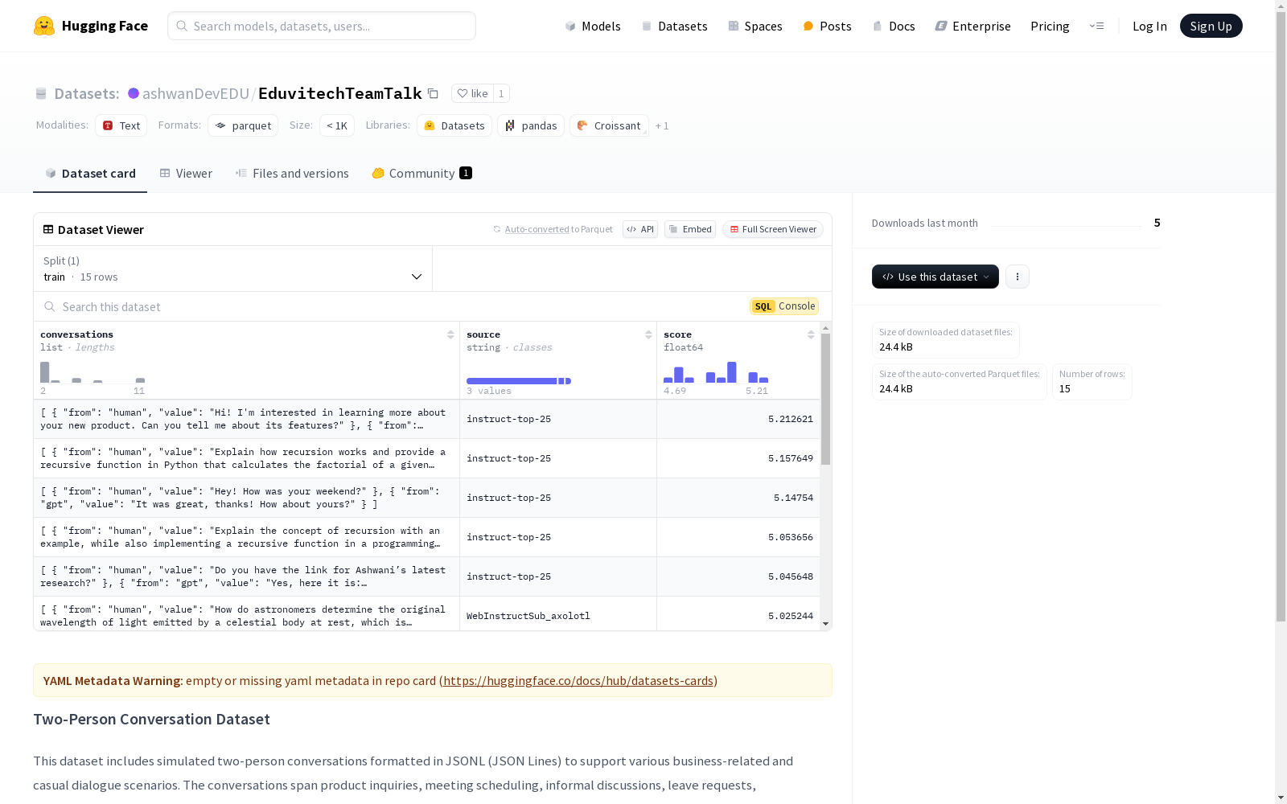
Task: Click the page vertical scrollbar
Action: pyautogui.click(x=1281, y=317)
